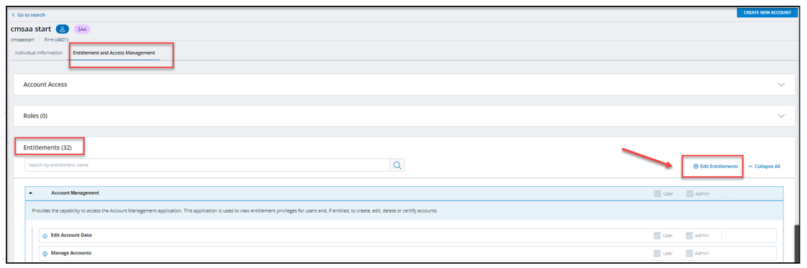Viewport: 807px width, 268px height.
Task: Click the Search by entitlement name field
Action: 207,165
